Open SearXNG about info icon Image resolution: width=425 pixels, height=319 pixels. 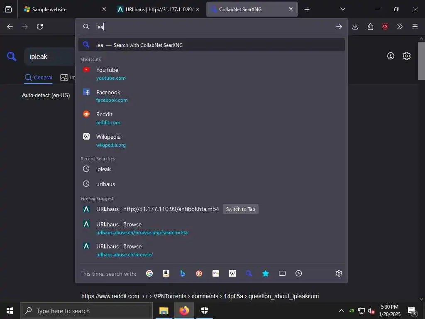click(x=391, y=56)
